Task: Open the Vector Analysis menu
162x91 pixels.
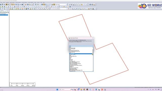Action: point(31,2)
